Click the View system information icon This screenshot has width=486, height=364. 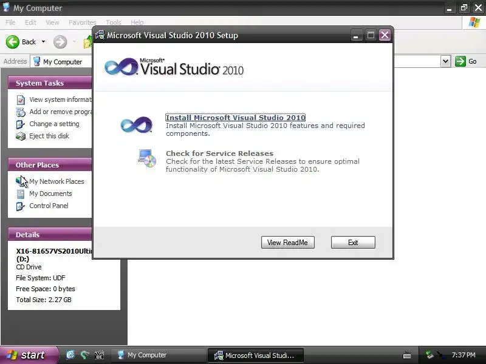(21, 100)
